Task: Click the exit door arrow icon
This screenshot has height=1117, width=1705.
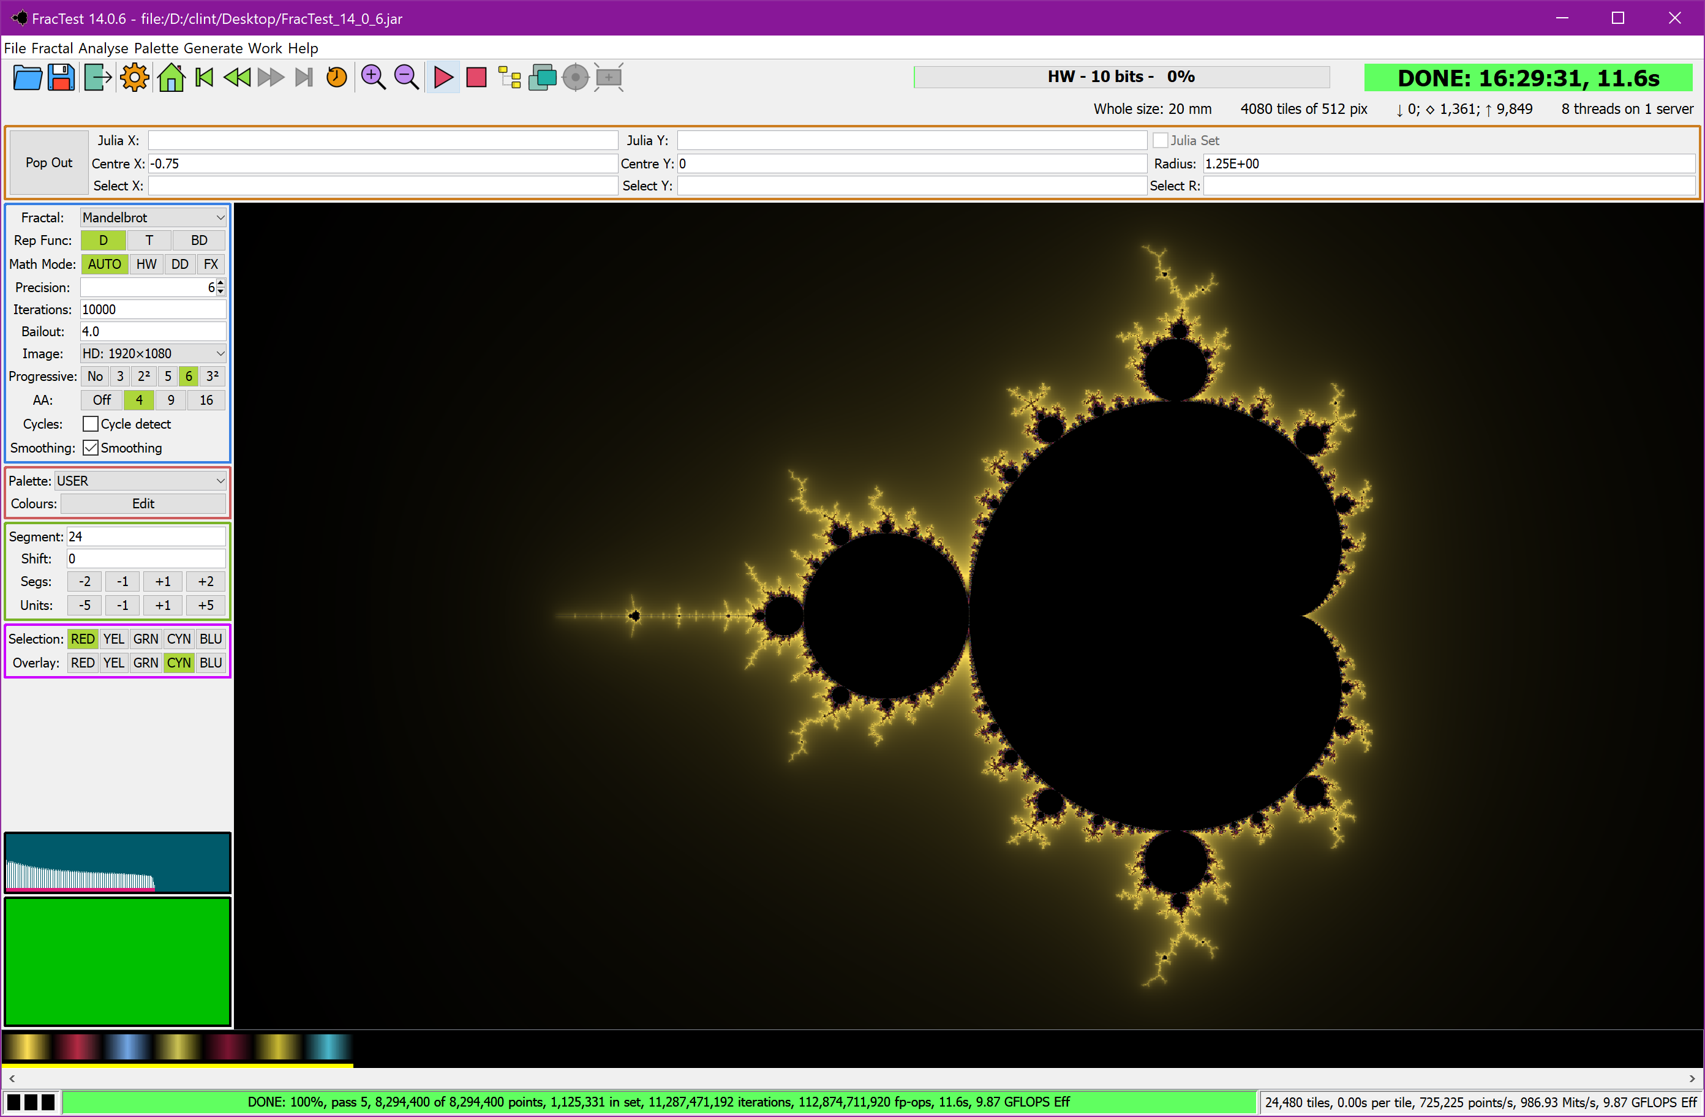Action: [97, 77]
